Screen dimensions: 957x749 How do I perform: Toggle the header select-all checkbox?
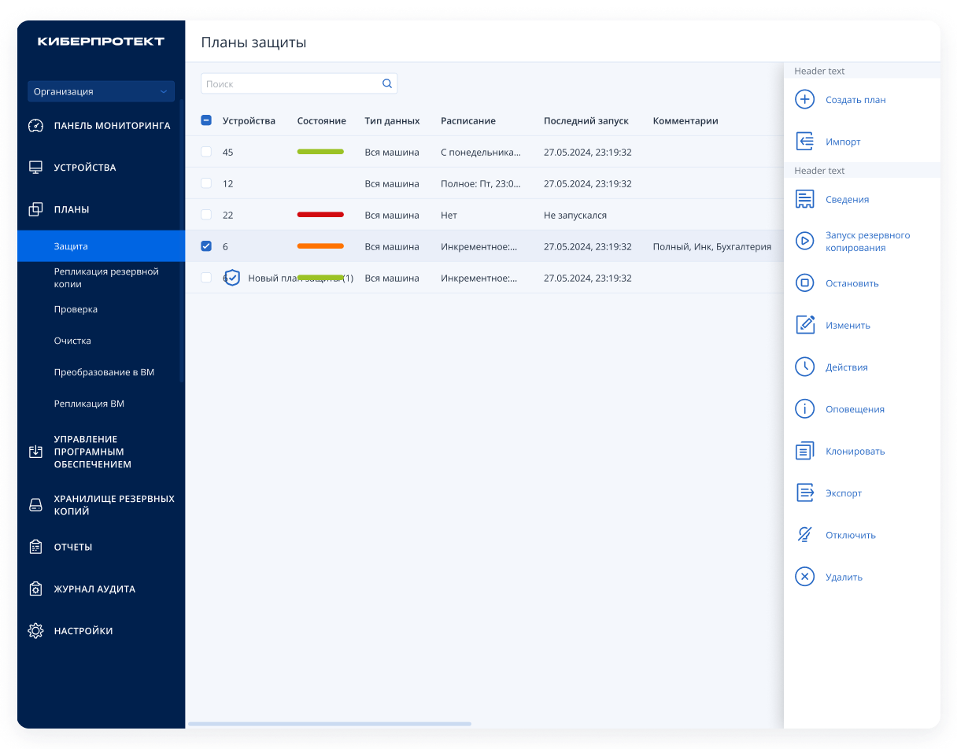[206, 120]
